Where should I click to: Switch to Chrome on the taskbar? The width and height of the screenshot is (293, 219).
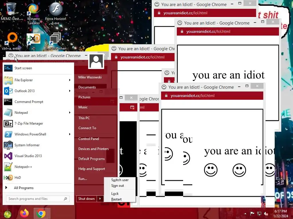pos(41,213)
